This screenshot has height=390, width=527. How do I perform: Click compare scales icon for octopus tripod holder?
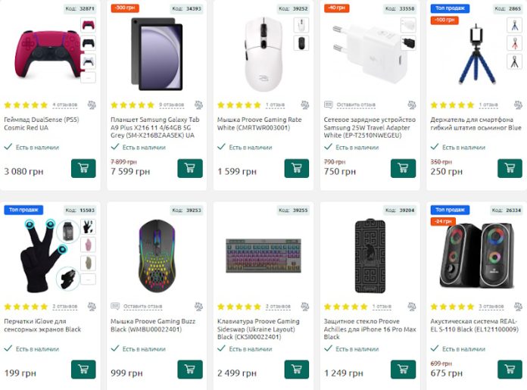[x=519, y=105]
